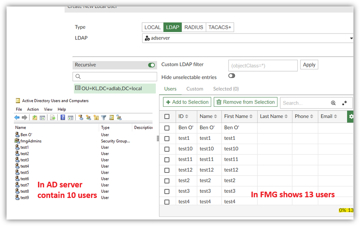The image size is (360, 226).
Task: Toggle the Recursive switch off
Action: [x=152, y=65]
